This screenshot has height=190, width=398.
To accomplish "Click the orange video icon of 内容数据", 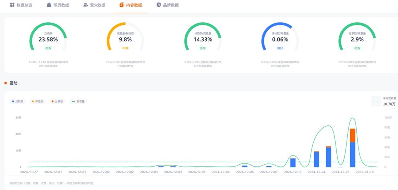I will tap(122, 5).
